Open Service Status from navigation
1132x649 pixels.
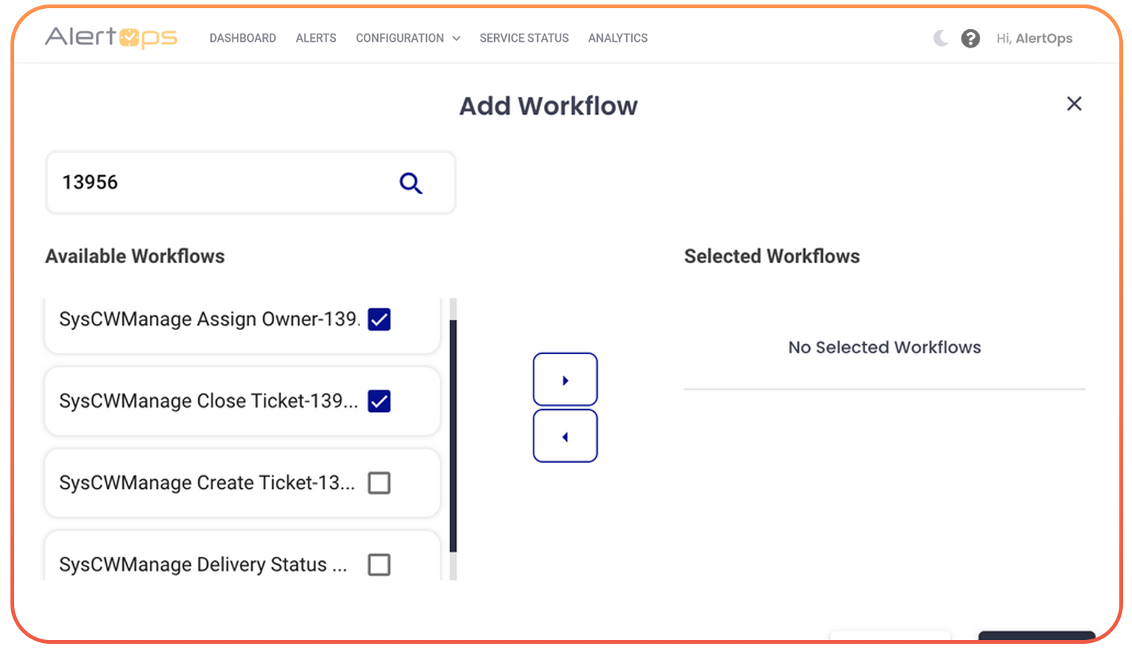coord(524,38)
